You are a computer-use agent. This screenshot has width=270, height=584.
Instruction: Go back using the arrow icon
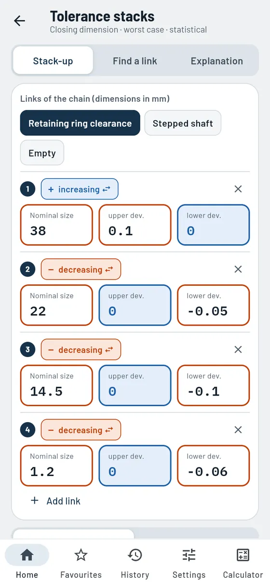tap(20, 21)
